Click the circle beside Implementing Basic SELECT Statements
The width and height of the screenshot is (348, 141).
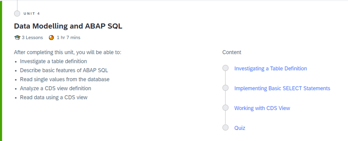pos(226,88)
